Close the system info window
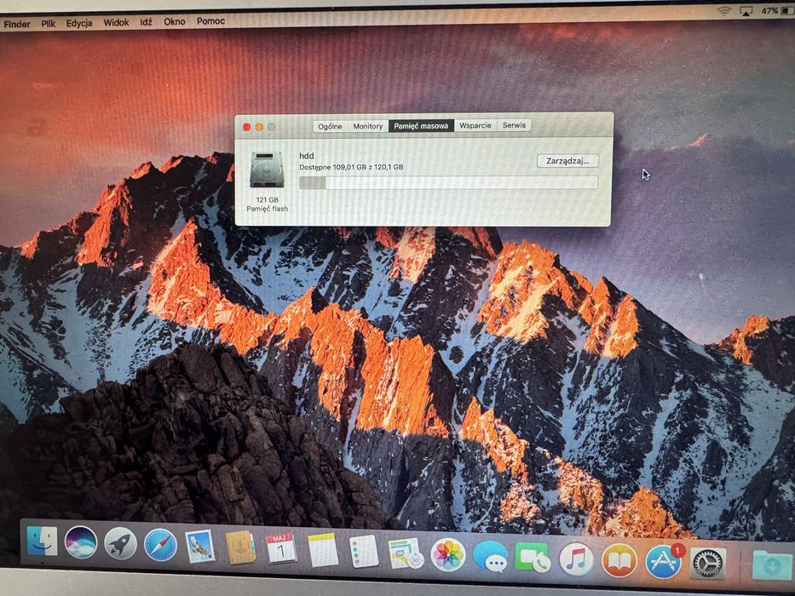The height and width of the screenshot is (596, 795). (x=247, y=127)
